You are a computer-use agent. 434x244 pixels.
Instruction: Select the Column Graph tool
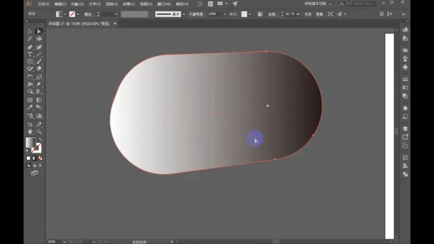[39, 116]
